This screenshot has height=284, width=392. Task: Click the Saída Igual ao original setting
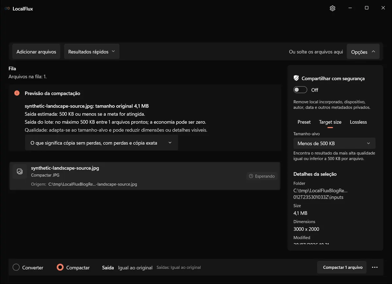(127, 267)
